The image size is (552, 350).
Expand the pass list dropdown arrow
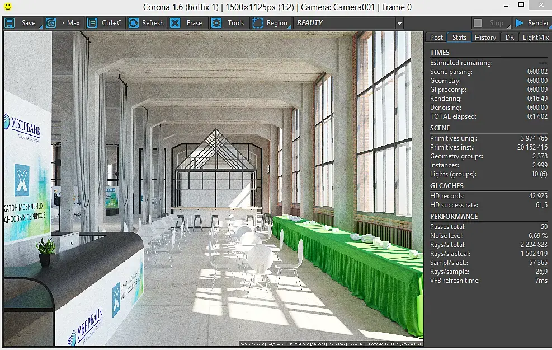pos(399,24)
